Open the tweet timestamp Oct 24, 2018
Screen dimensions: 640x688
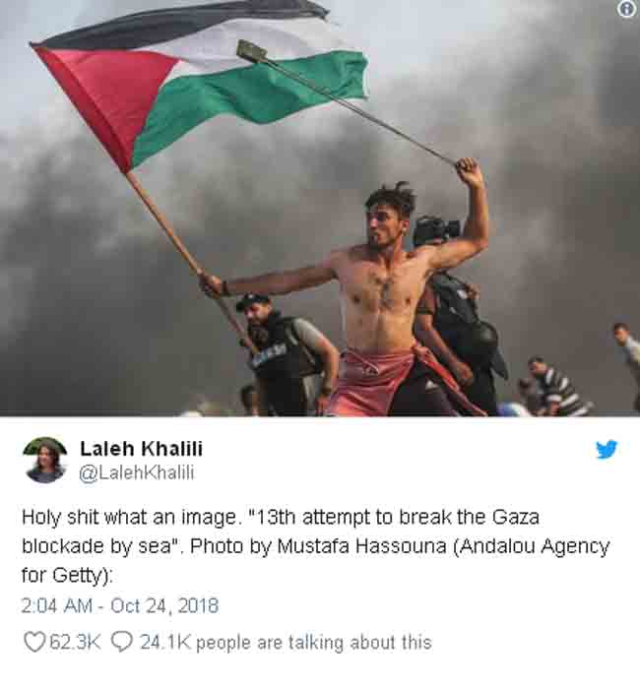pos(120,606)
